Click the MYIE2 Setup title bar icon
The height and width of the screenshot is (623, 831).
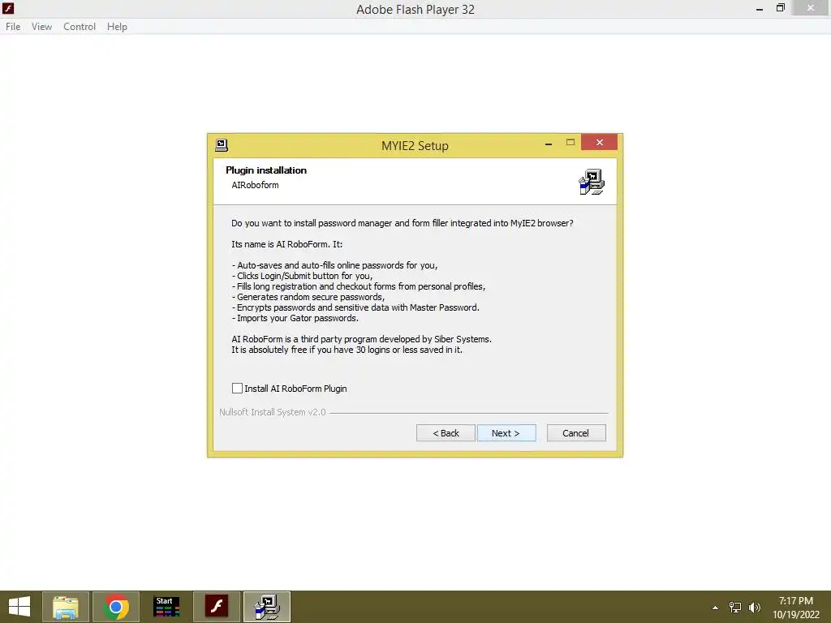(x=222, y=144)
